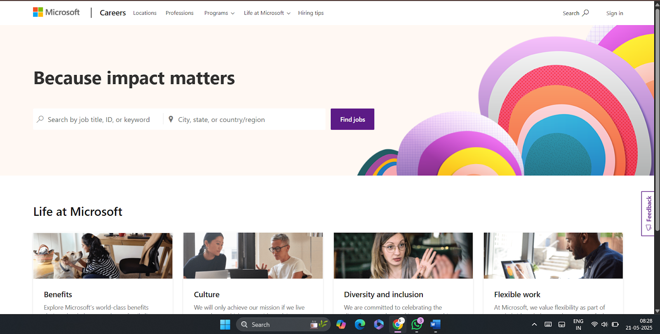Open the Benefits card image
Viewport: 660px width, 334px height.
point(103,256)
